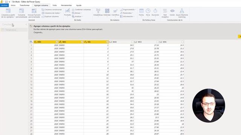241x135 pixels.
Task: Select the Temperatura query
Action: [x=14, y=30]
